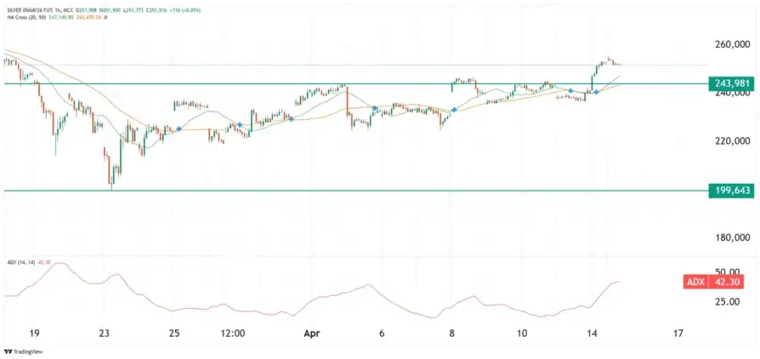Viewport: 760px width, 359px height.
Task: Click the 12:00 label on time axis
Action: [x=232, y=334]
